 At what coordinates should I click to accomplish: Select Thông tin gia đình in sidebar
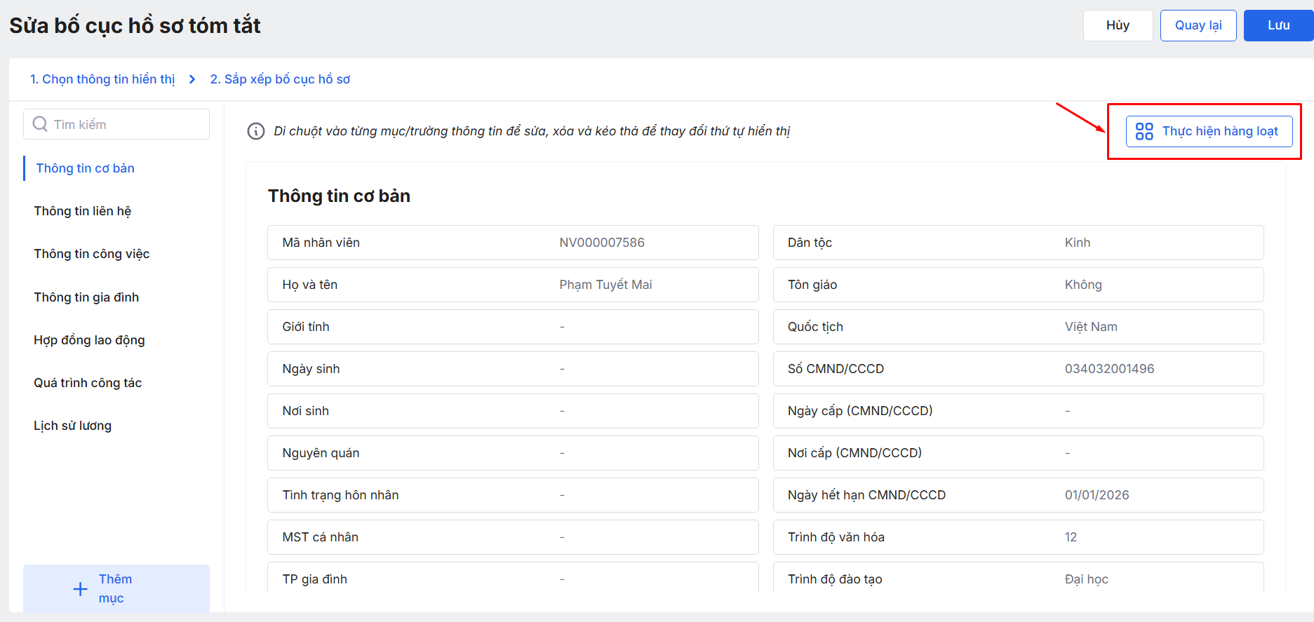pyautogui.click(x=86, y=297)
